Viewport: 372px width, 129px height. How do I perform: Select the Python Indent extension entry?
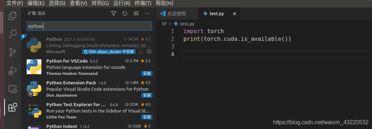tap(89, 127)
